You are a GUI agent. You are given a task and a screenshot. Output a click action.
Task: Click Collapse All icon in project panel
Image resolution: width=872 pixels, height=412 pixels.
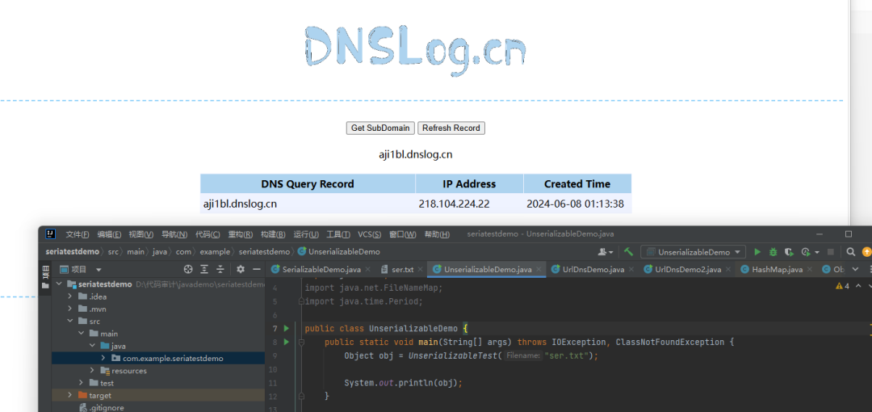coord(220,270)
